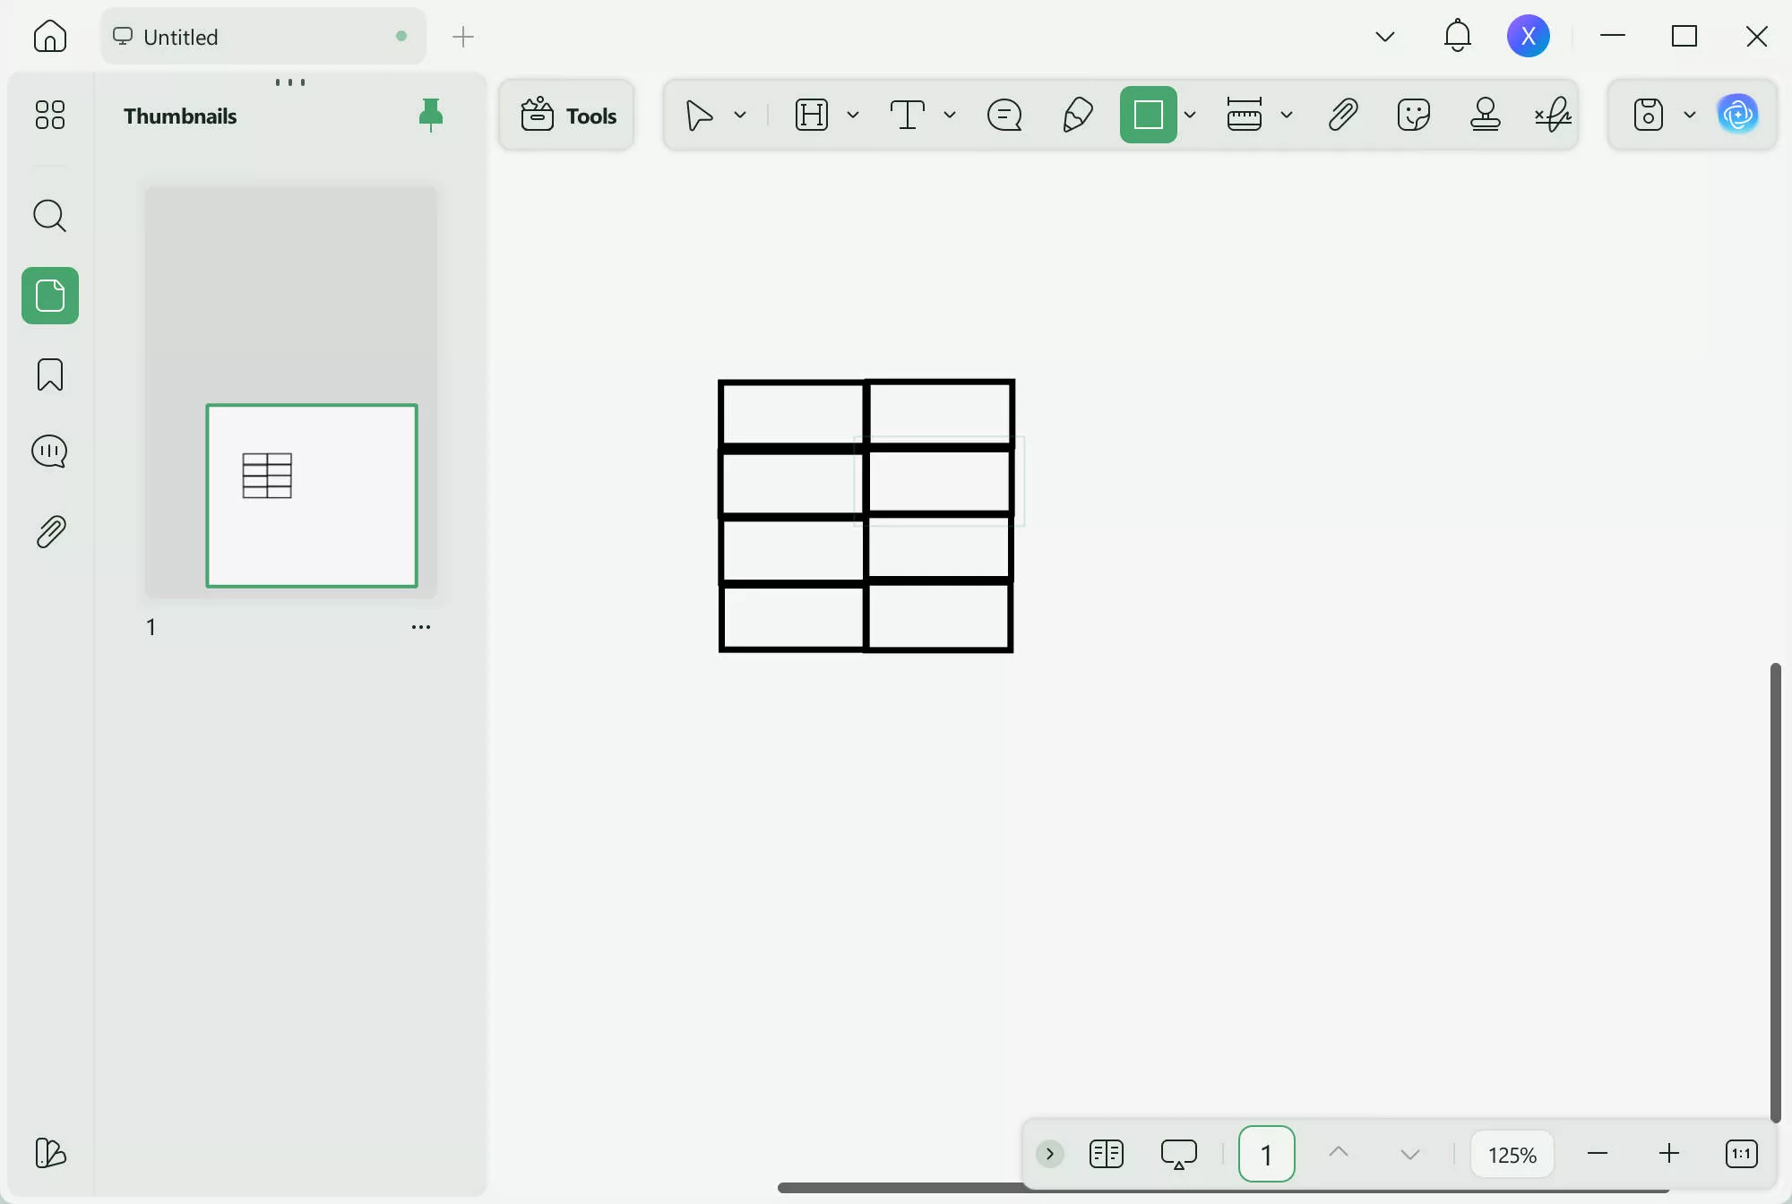Expand the Save options dropdown arrow
The image size is (1792, 1204).
1690,115
